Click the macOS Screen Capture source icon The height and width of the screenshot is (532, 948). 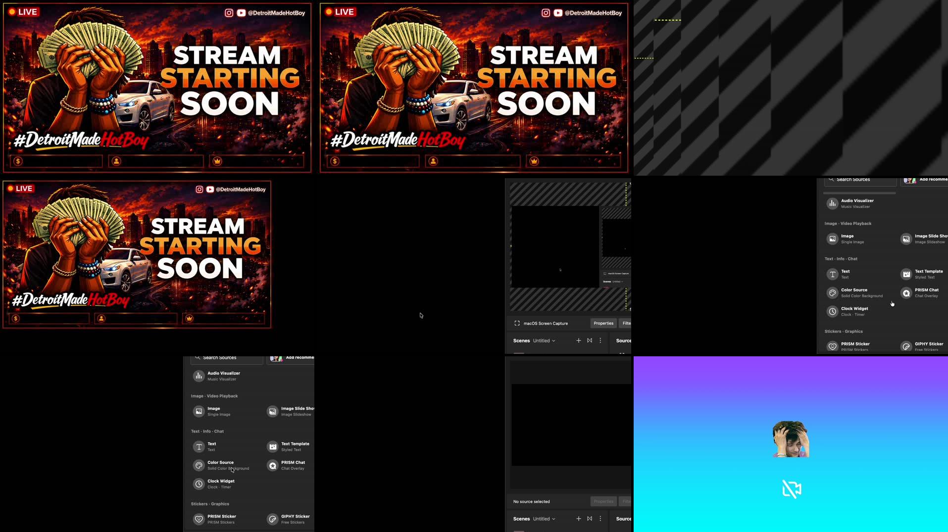pyautogui.click(x=517, y=323)
